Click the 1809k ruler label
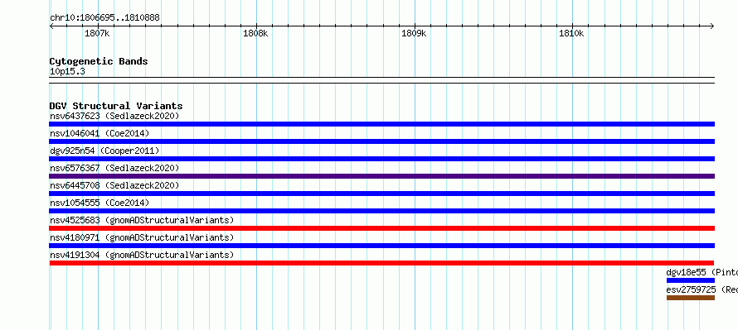Viewport: 738px width, 330px height. tap(414, 33)
